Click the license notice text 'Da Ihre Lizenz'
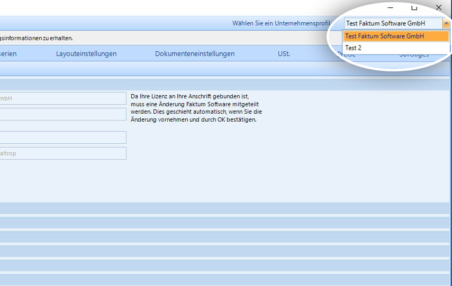 [196, 108]
